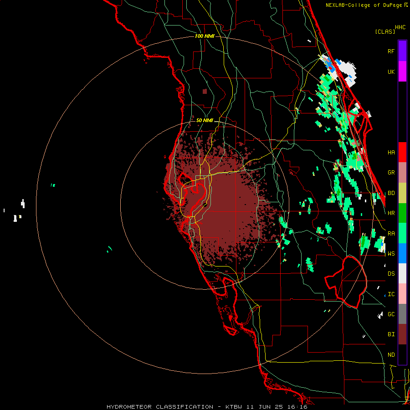Click the BD yellow-olive legend swatch
The image size is (410, 410).
(x=402, y=193)
